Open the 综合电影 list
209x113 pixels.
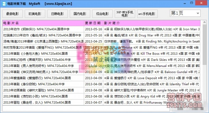coord(102,14)
